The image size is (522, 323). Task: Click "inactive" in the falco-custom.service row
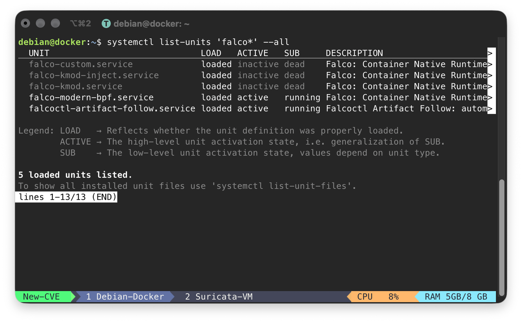[258, 64]
